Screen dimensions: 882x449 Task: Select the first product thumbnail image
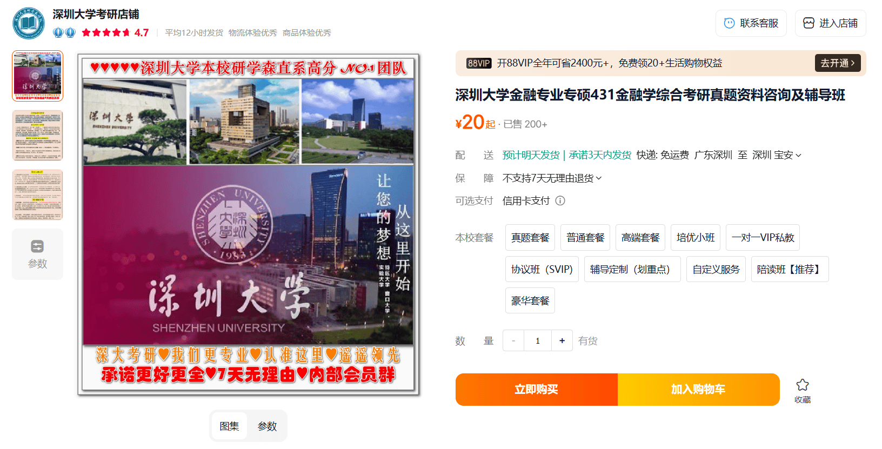38,76
